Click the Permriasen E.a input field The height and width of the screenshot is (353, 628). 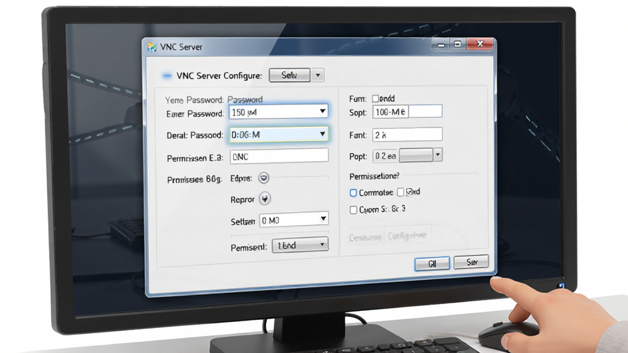click(x=279, y=156)
